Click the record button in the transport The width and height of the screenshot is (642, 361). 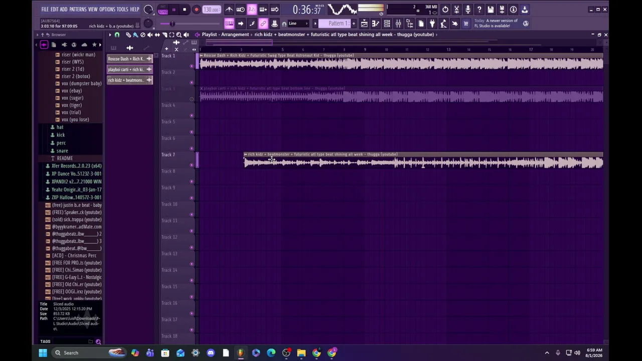click(x=196, y=10)
